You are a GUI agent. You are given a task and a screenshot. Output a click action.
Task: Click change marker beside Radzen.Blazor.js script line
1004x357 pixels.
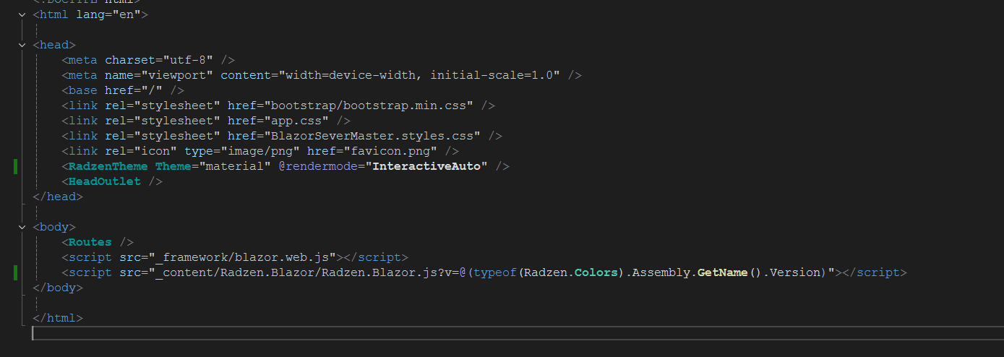(x=15, y=272)
